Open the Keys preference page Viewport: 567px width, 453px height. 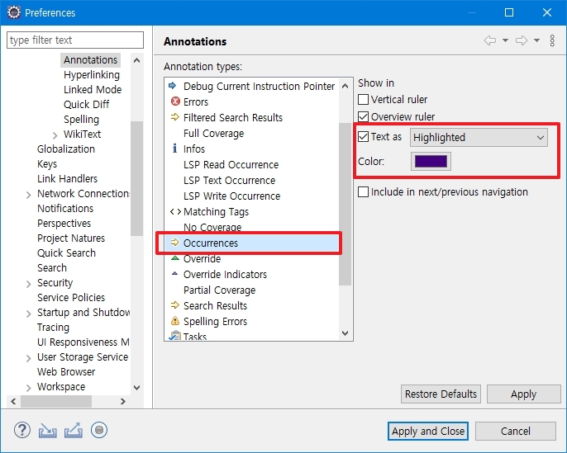(47, 164)
